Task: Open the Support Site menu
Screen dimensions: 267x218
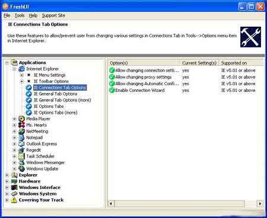Action: click(x=53, y=15)
